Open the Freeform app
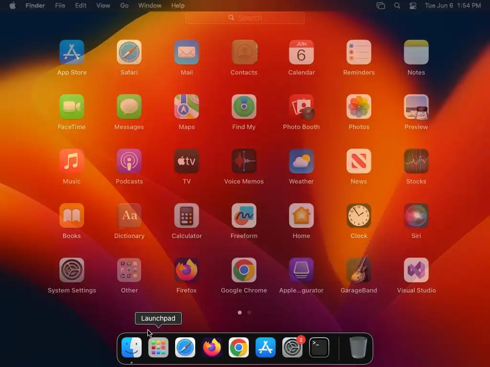 coord(244,216)
